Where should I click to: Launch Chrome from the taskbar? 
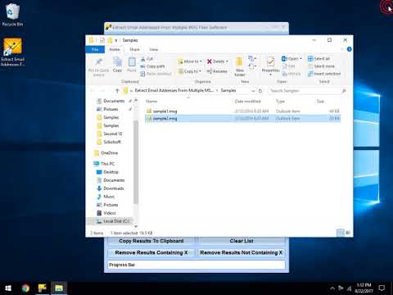[25, 288]
